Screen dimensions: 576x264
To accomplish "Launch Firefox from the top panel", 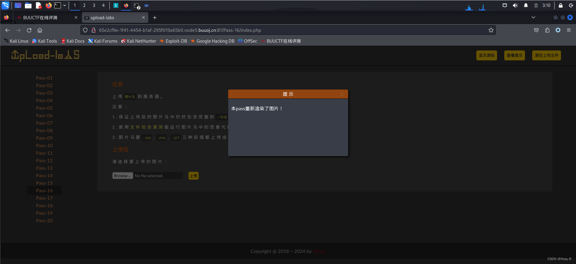I will pyautogui.click(x=48, y=5).
